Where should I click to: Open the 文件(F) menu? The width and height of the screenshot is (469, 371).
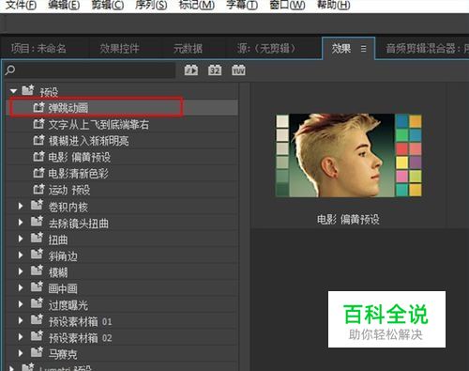[21, 5]
